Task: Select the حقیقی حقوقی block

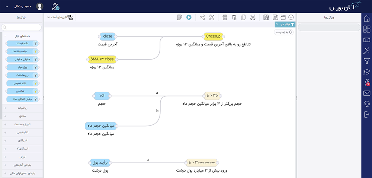Action: 22,59
